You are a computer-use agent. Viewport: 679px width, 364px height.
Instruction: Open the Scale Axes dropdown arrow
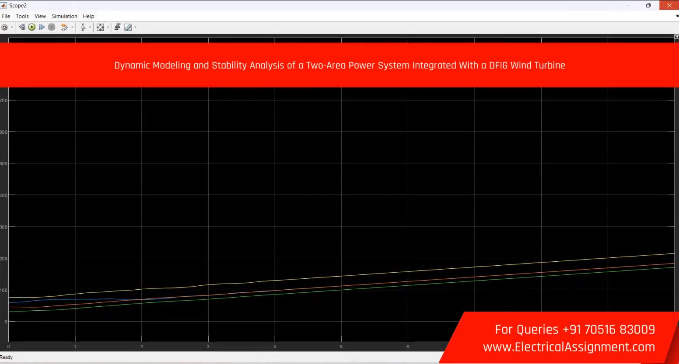pyautogui.click(x=108, y=28)
